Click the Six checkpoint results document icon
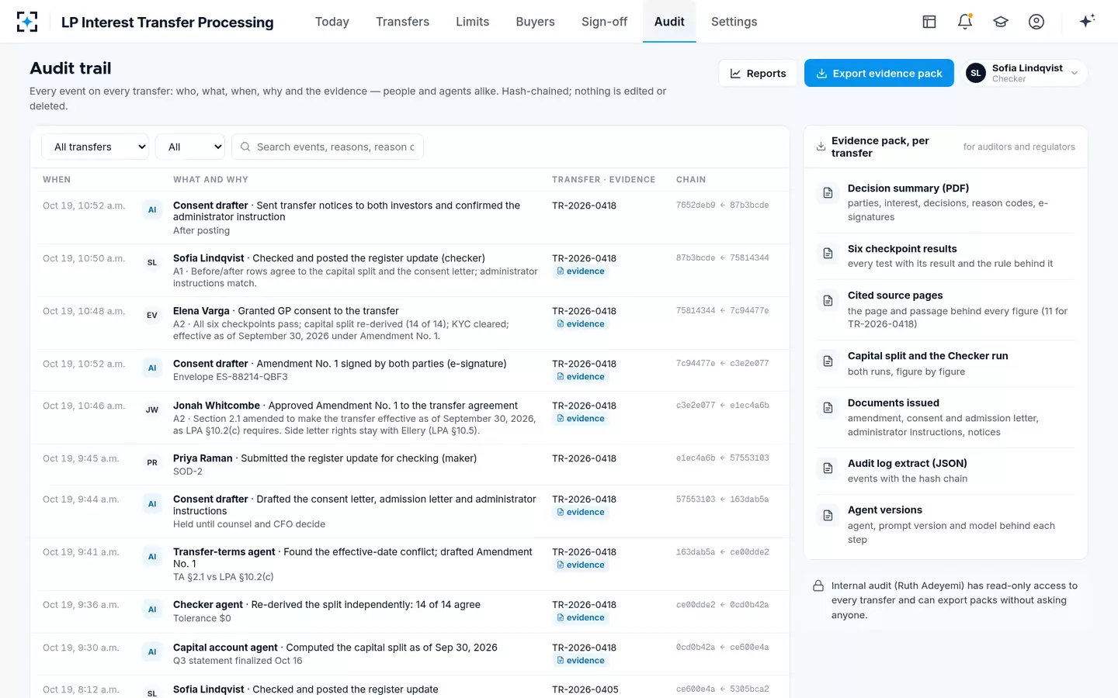 click(x=828, y=254)
